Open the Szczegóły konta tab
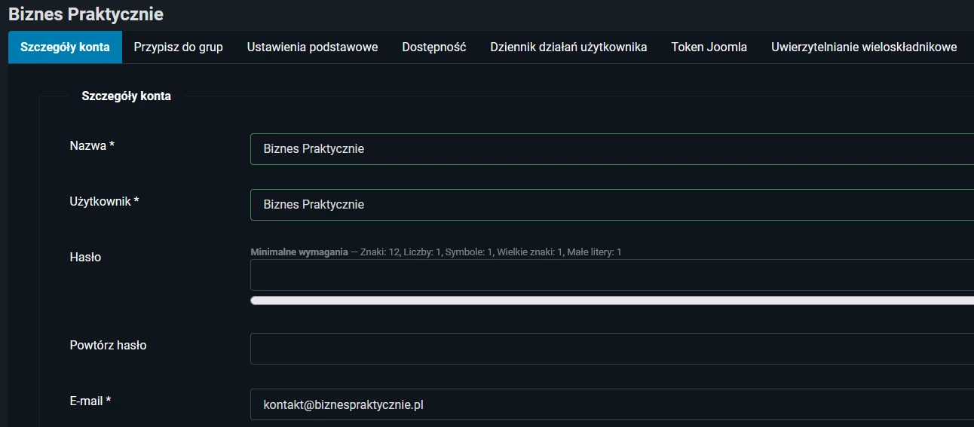The width and height of the screenshot is (974, 427). (x=65, y=47)
